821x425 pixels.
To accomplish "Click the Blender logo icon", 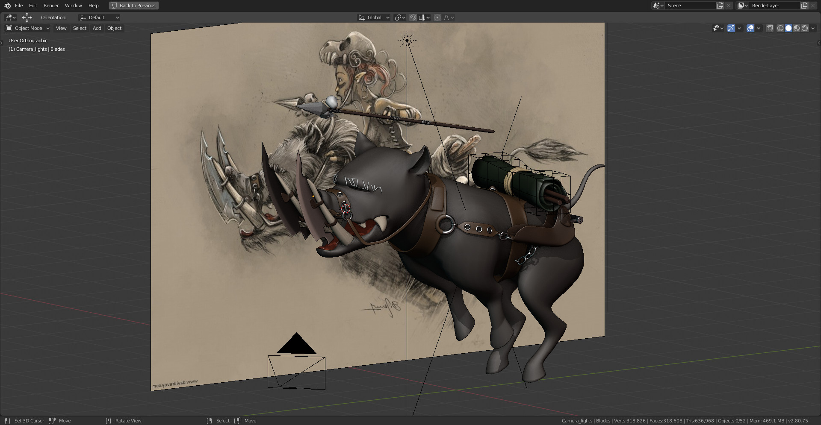I will pyautogui.click(x=7, y=6).
